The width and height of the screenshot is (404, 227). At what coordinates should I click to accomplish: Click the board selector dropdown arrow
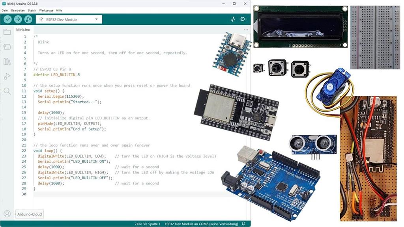point(96,19)
